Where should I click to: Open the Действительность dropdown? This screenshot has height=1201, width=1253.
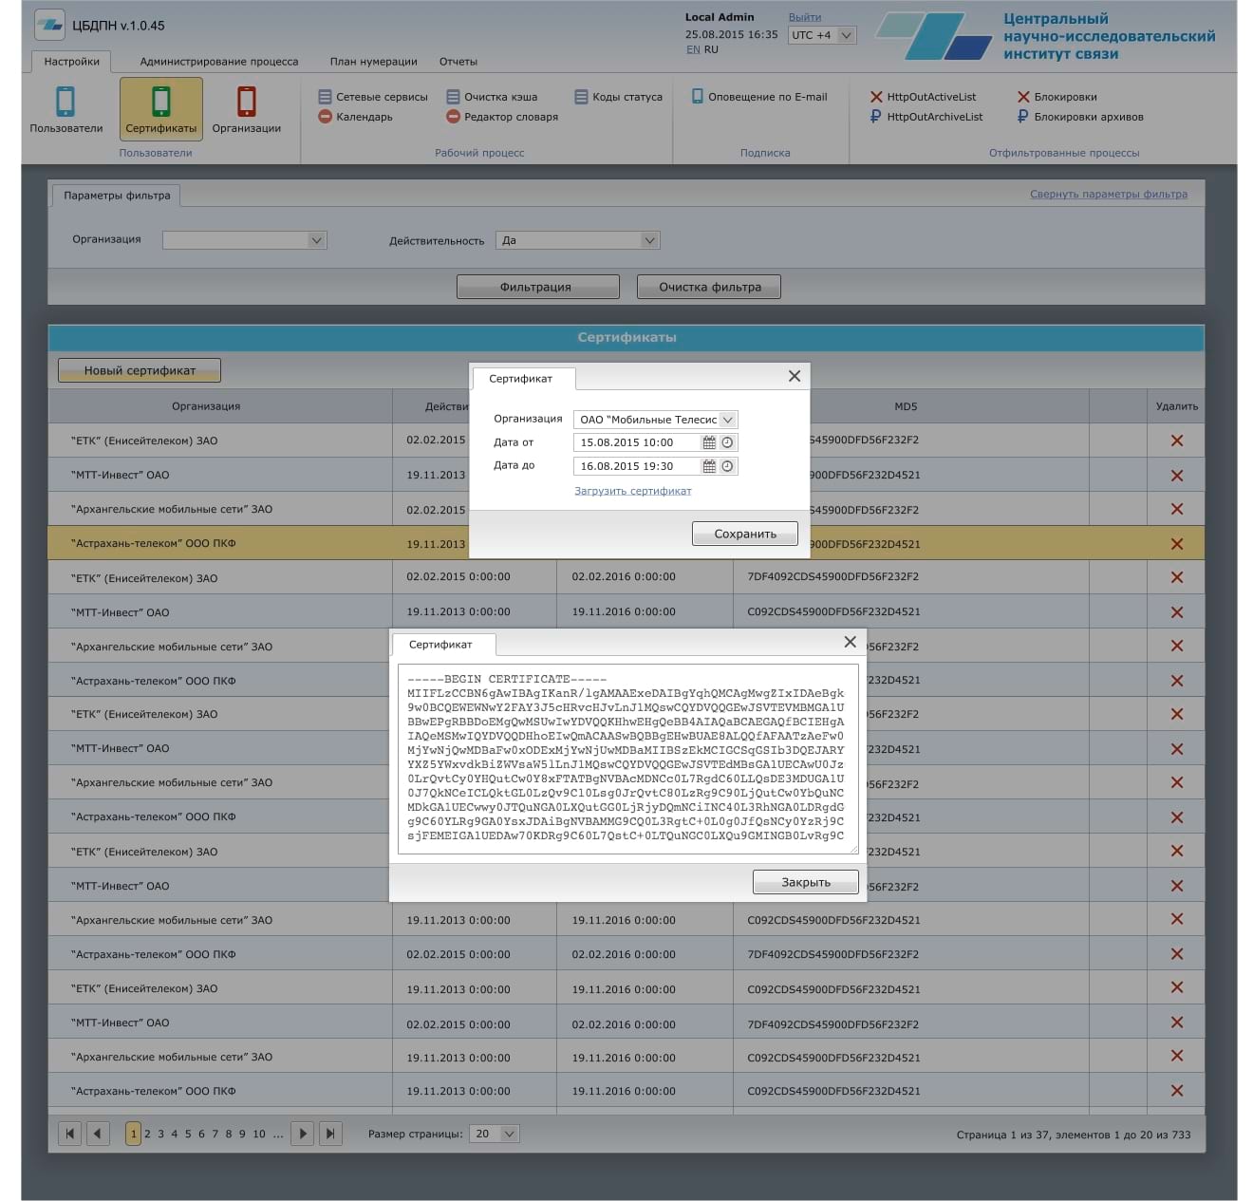649,241
